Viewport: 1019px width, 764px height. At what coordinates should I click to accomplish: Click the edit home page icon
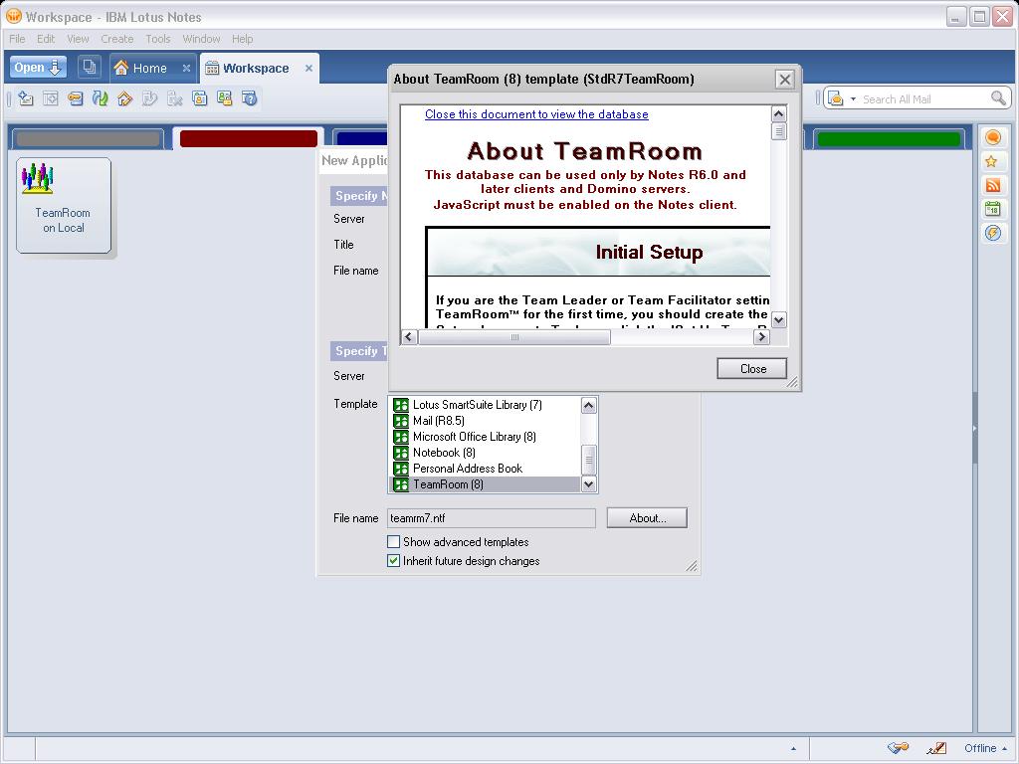(124, 98)
